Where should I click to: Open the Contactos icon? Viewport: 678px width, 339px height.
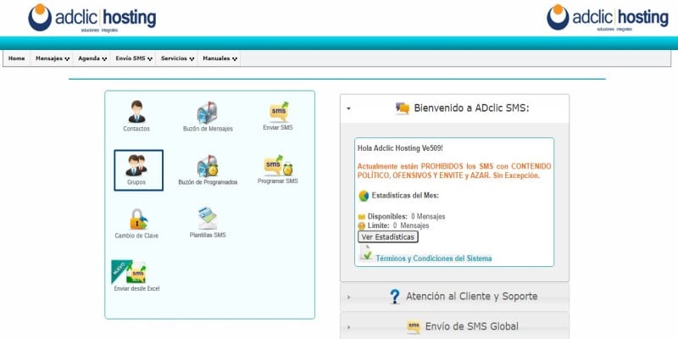tap(136, 112)
